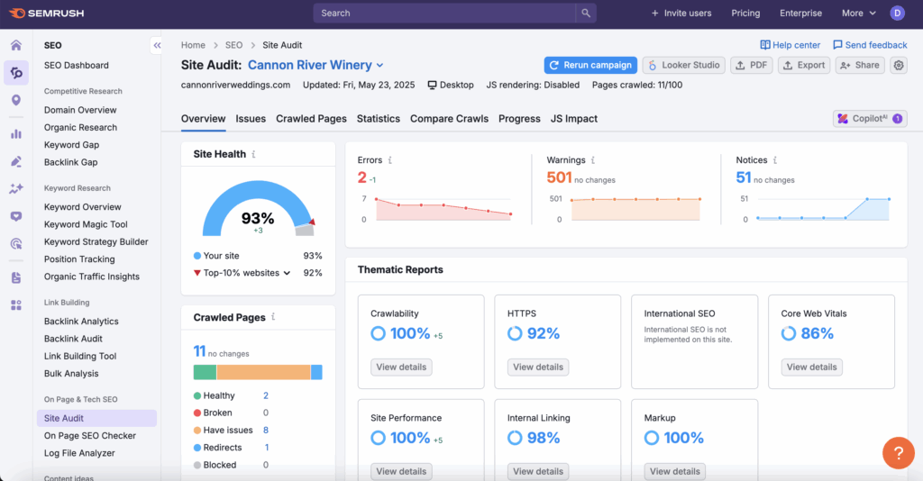
Task: Click Crawled Pages info icon
Action: pos(273,317)
